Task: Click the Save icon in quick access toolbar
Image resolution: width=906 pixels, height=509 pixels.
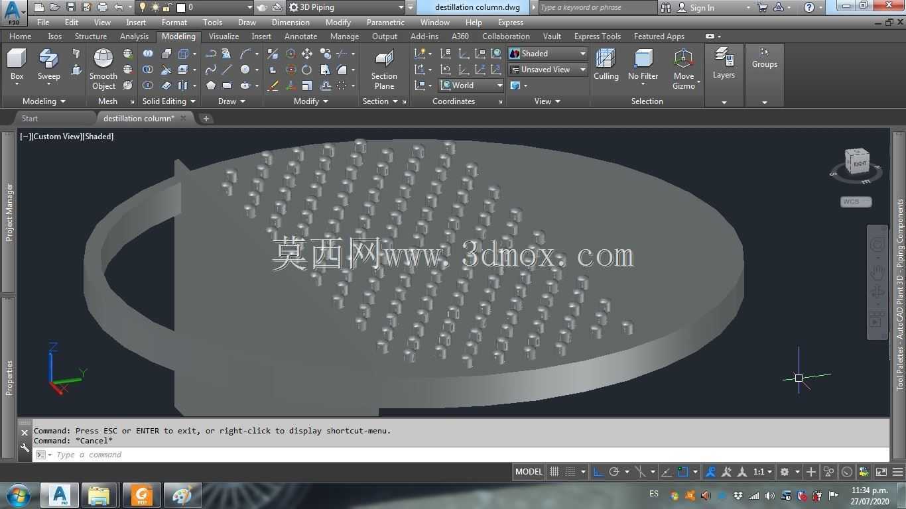Action: click(x=71, y=7)
